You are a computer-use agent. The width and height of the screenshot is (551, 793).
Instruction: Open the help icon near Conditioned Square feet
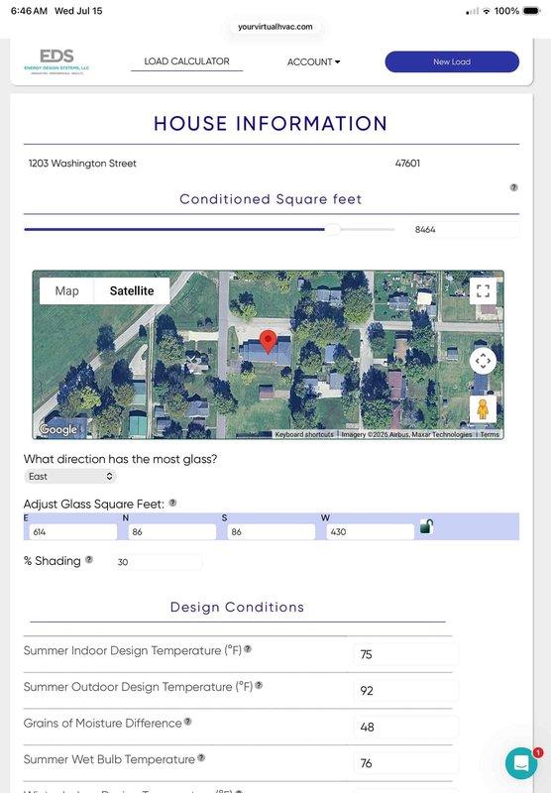click(513, 187)
